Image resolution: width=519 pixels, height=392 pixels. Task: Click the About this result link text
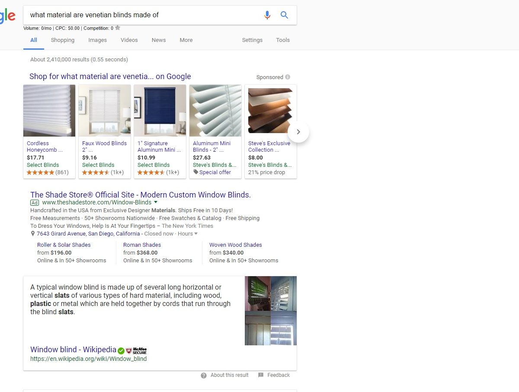230,375
